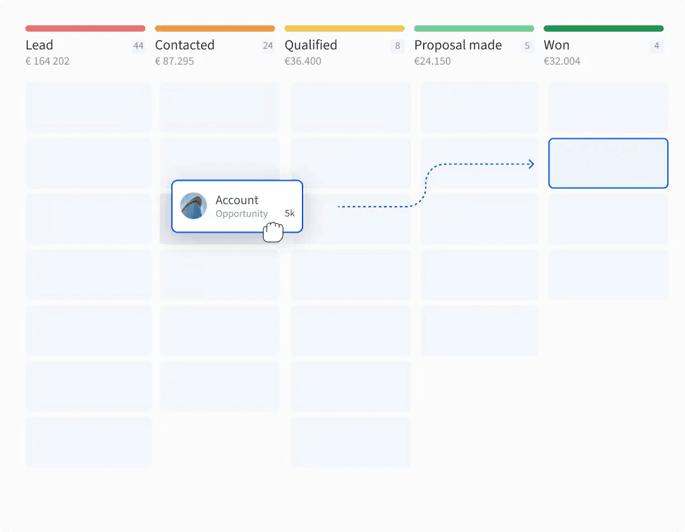Screen dimensions: 685x532
Task: Select the Lead column header
Action: click(x=39, y=45)
